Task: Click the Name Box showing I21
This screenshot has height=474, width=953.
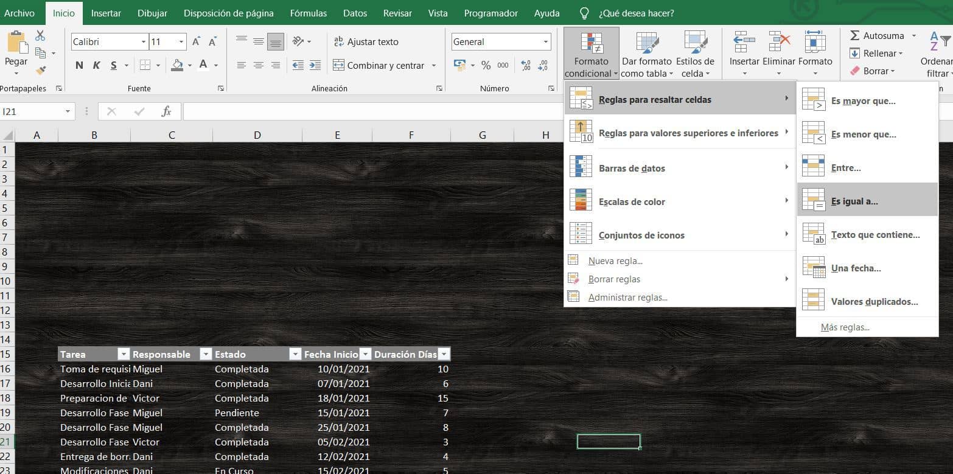Action: tap(38, 111)
